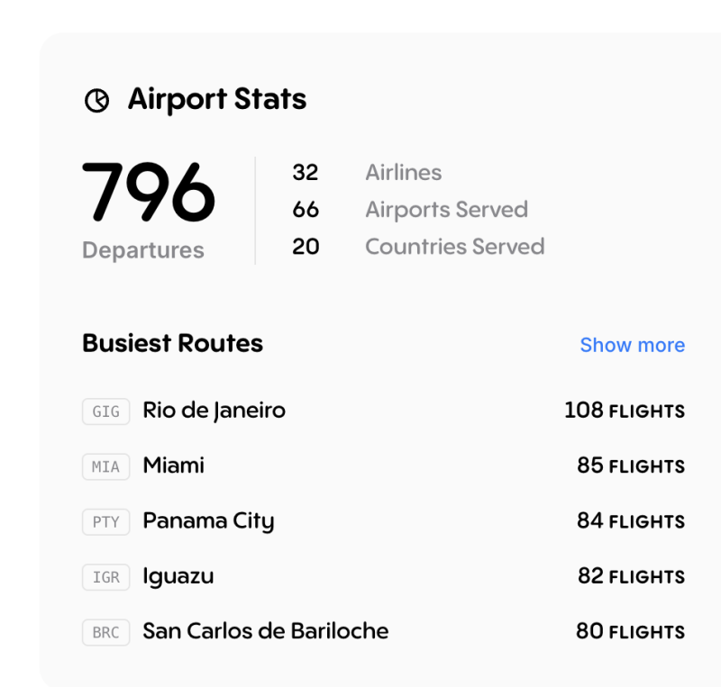Click the 80 flights count
Viewport: 721px width, 687px height.
coord(630,631)
